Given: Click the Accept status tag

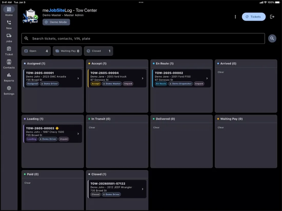Looking at the screenshot, I should [x=96, y=84].
